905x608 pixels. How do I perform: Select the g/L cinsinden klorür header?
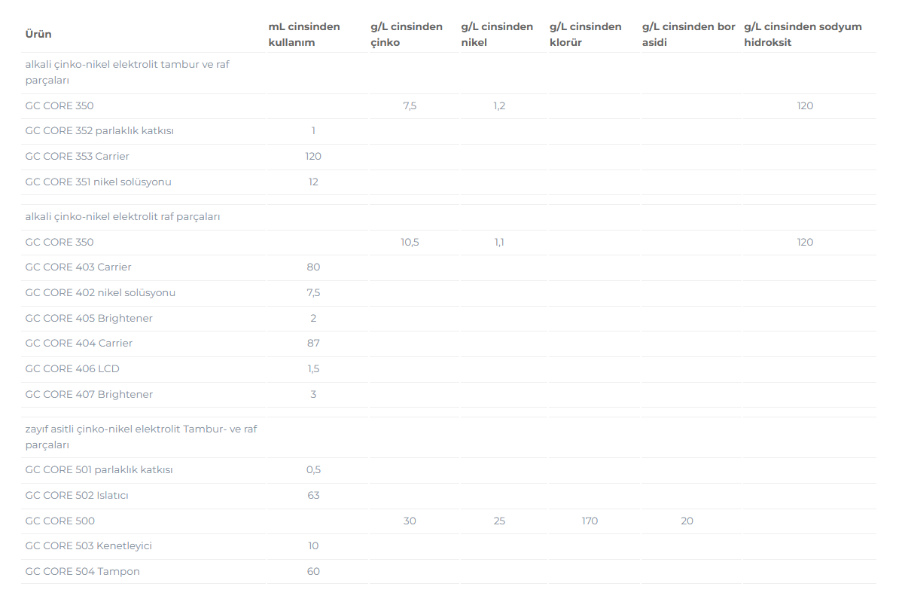point(586,34)
